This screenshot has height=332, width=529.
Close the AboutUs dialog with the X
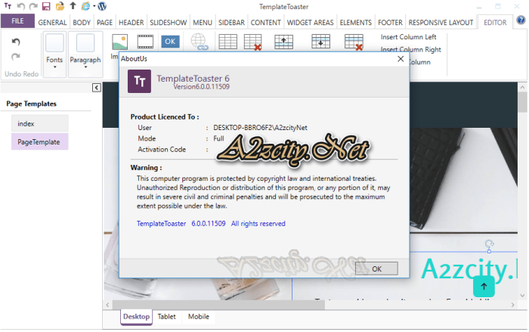click(401, 59)
